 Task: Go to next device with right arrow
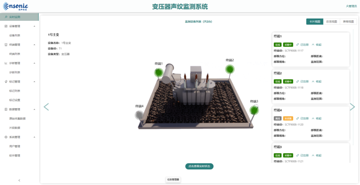point(352,107)
